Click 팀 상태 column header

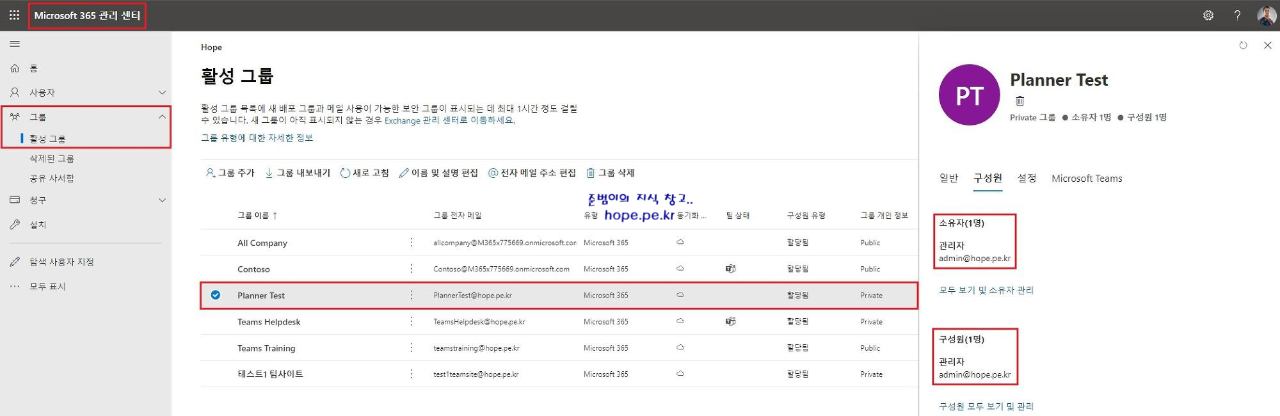click(x=737, y=216)
